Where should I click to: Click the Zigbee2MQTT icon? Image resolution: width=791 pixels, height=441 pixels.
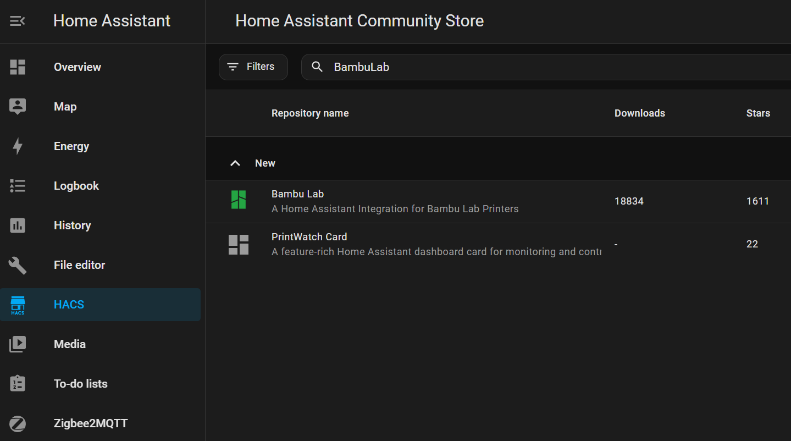pos(18,423)
